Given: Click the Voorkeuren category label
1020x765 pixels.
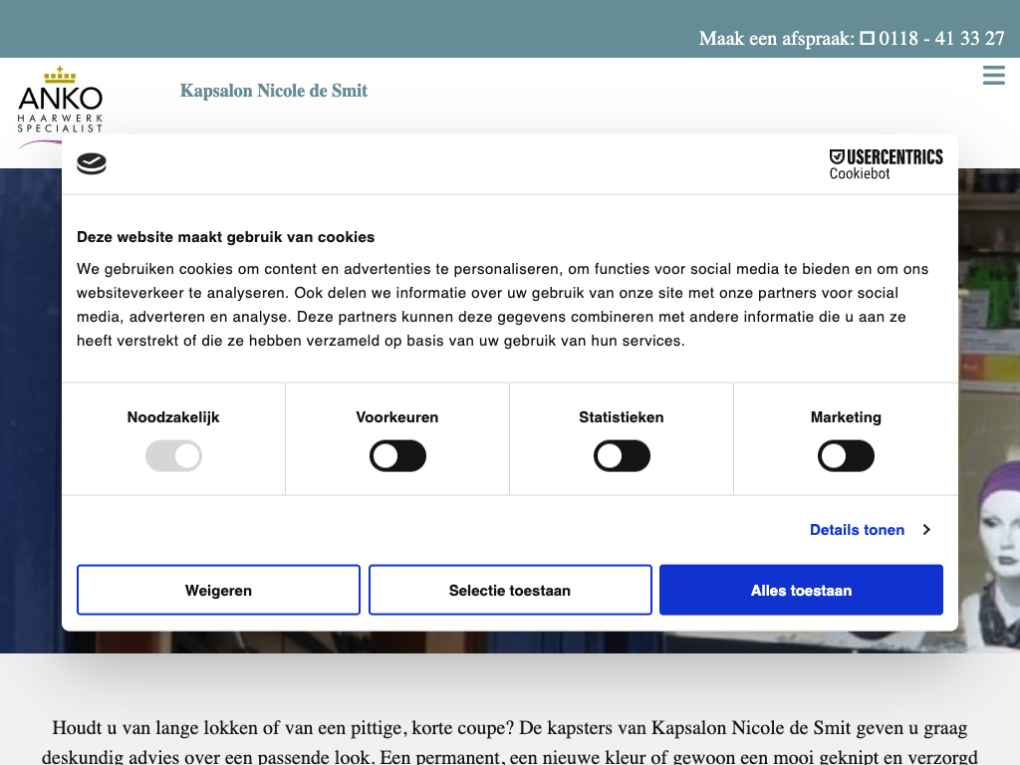Looking at the screenshot, I should point(397,417).
